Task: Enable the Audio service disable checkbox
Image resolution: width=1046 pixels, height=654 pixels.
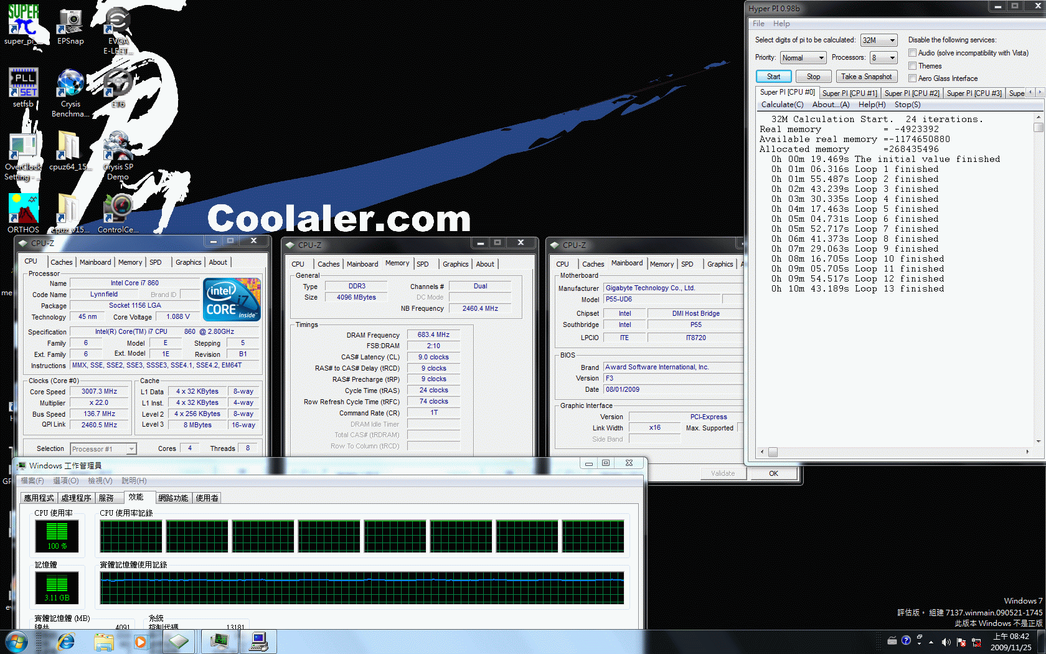Action: tap(913, 53)
